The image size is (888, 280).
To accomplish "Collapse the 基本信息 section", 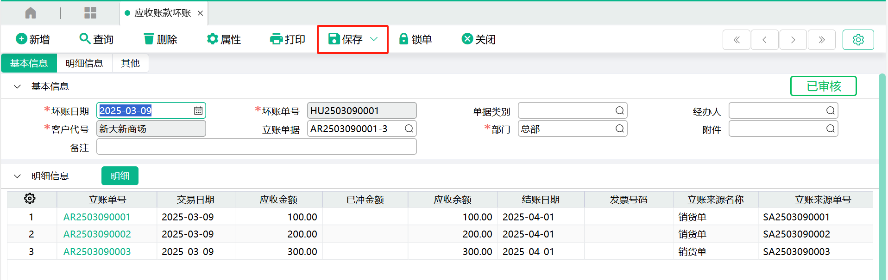I will click(17, 86).
